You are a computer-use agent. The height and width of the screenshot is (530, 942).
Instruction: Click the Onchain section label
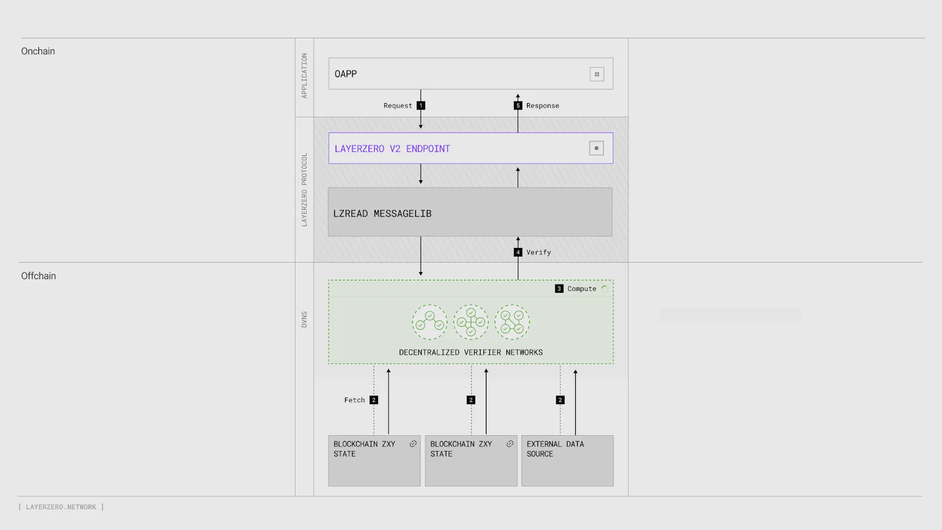point(38,51)
